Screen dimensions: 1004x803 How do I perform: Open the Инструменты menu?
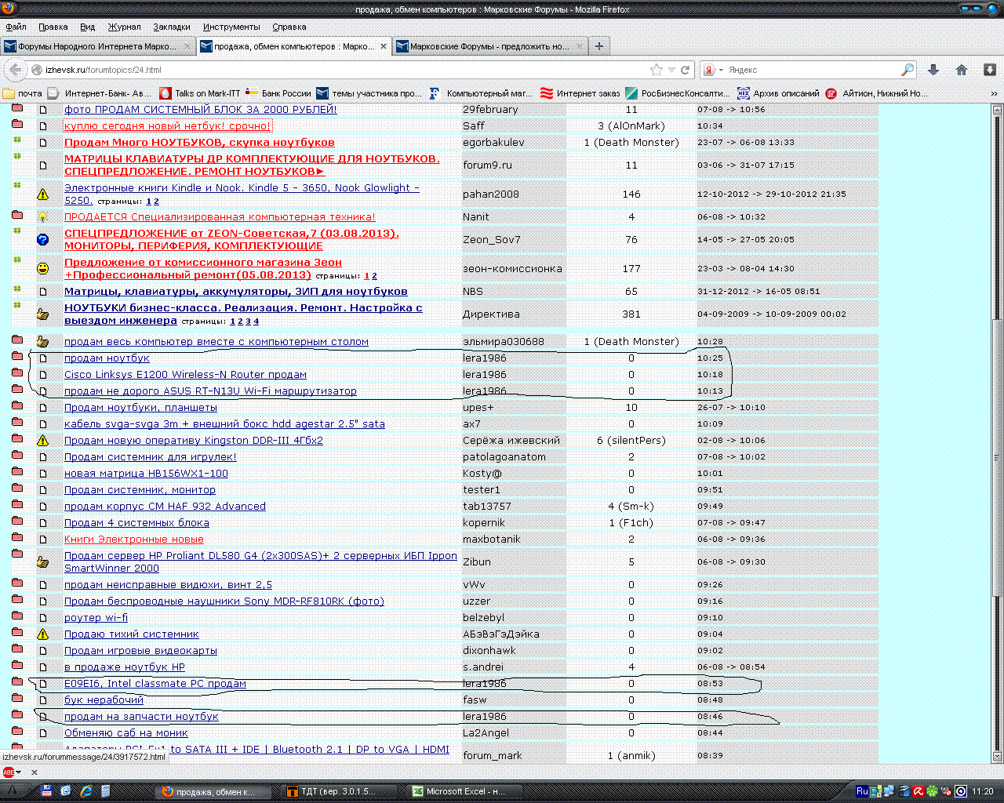[x=231, y=27]
